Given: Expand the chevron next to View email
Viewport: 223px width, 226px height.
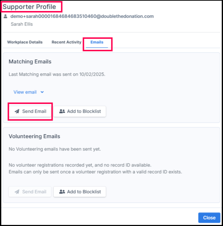Looking at the screenshot, I should pyautogui.click(x=42, y=92).
